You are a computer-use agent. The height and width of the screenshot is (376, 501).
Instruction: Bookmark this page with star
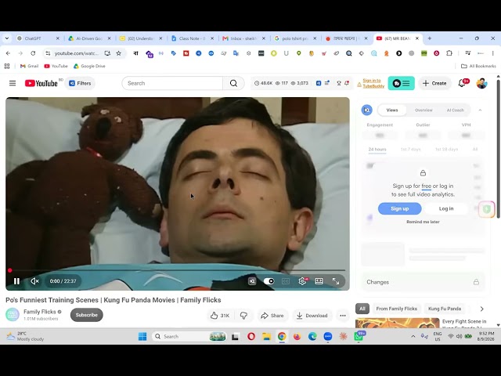[118, 53]
